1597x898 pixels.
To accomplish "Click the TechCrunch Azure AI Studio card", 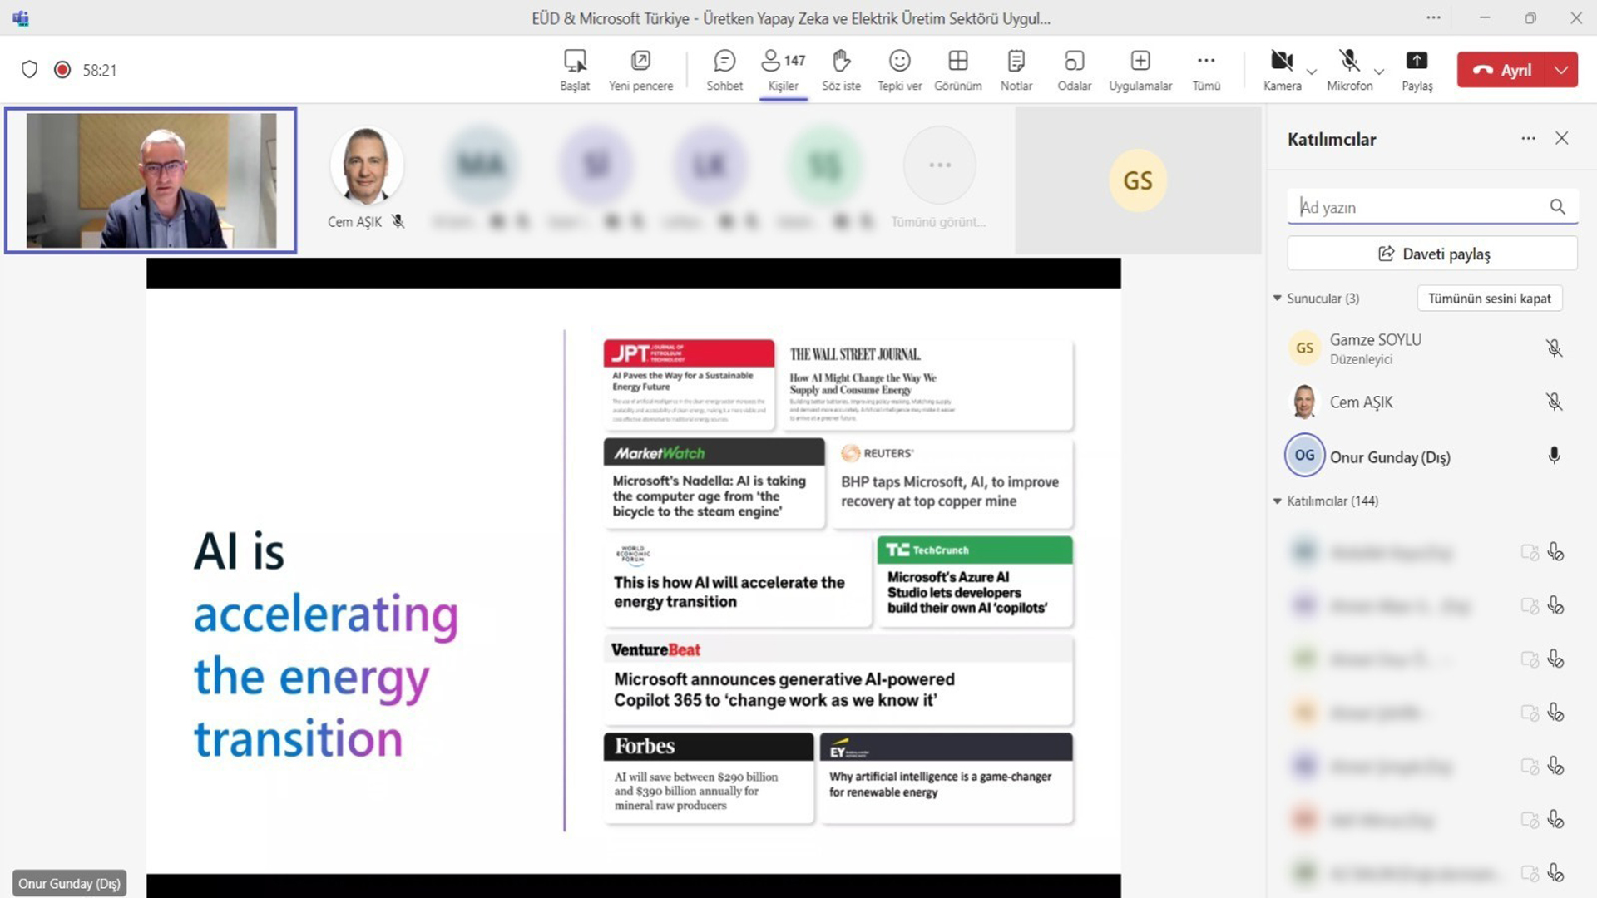I will [x=974, y=580].
